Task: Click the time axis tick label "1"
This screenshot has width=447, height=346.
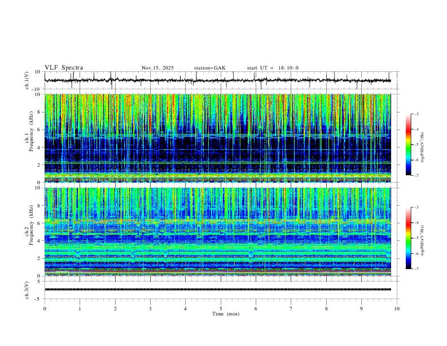Action: [x=80, y=309]
